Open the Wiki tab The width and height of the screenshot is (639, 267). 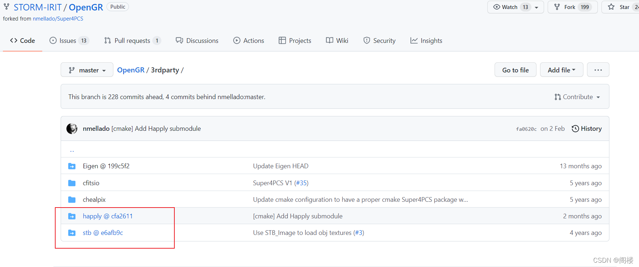click(x=337, y=41)
